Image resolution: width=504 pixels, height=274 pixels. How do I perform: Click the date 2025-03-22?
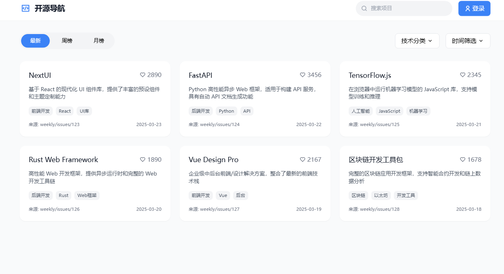click(x=309, y=124)
